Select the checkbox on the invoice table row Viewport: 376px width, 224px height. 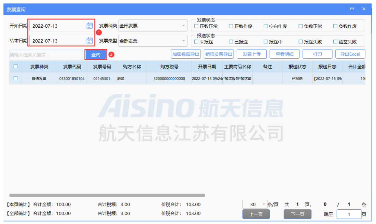[15, 78]
